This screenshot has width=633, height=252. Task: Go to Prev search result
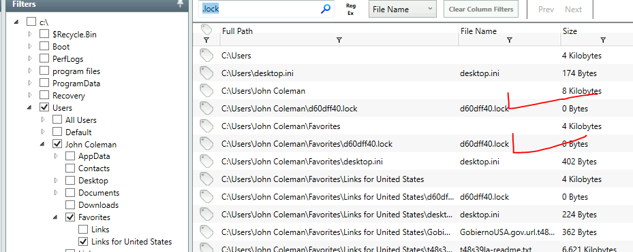click(546, 10)
